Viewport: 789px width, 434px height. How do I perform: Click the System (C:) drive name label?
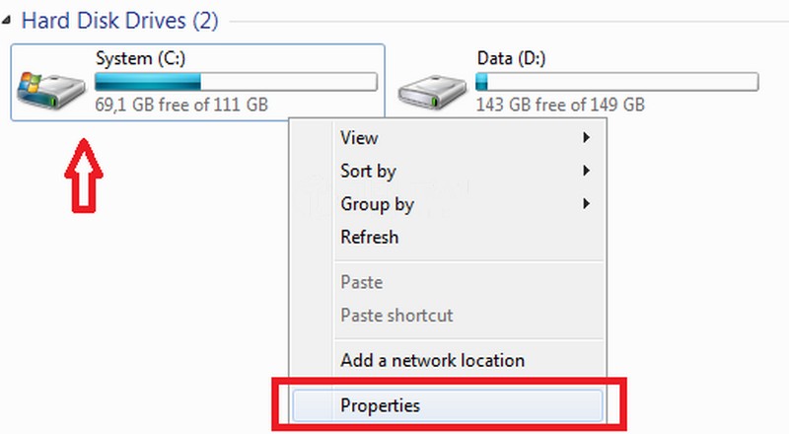pos(137,59)
